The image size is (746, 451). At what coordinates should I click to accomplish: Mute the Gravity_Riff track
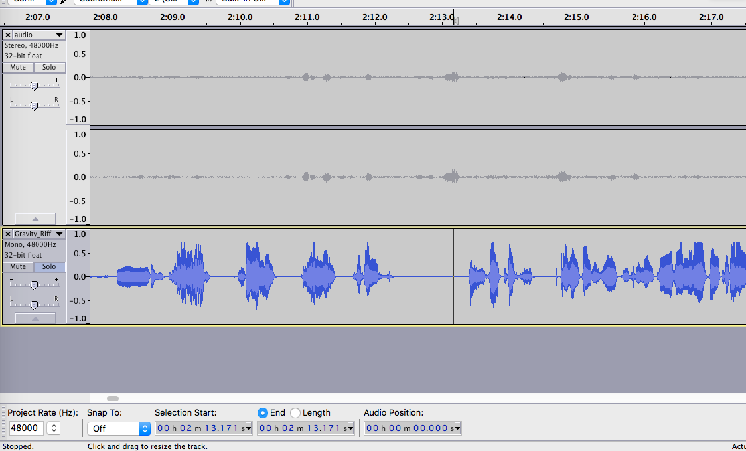click(x=18, y=267)
